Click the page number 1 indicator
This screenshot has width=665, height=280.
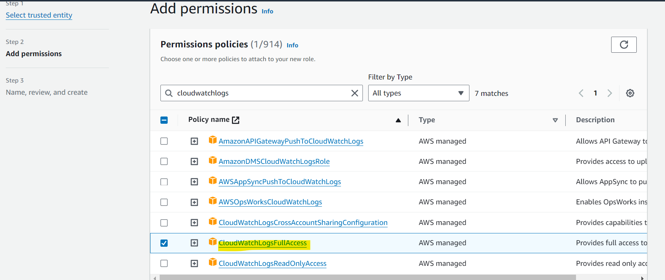(595, 93)
